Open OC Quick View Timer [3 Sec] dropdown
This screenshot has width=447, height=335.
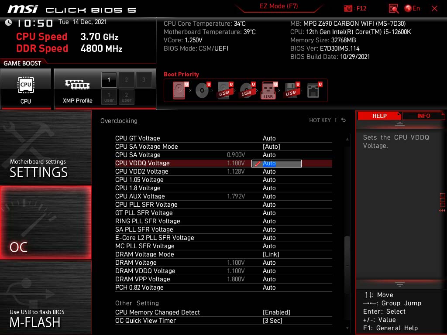click(x=272, y=321)
